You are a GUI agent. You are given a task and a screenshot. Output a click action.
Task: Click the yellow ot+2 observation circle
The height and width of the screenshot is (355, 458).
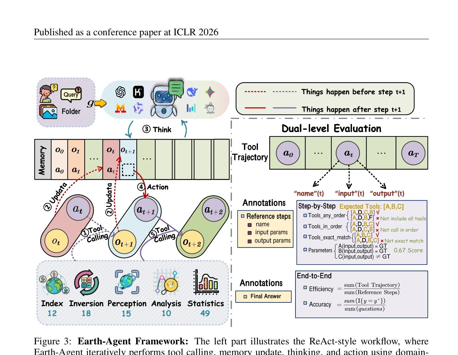[192, 242]
